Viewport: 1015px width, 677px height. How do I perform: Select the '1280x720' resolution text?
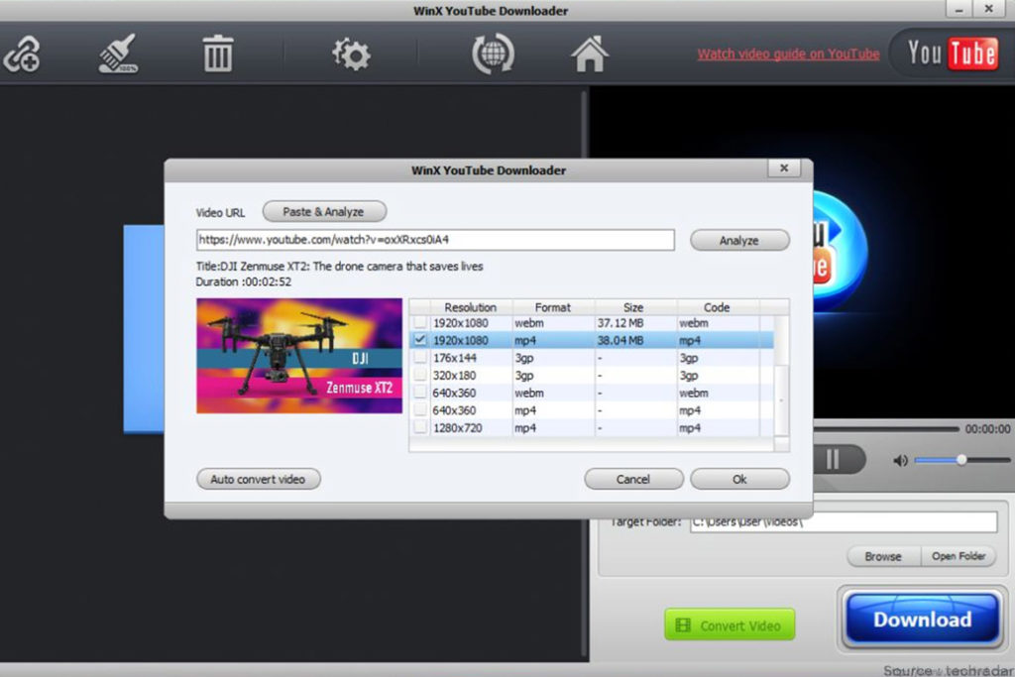pyautogui.click(x=458, y=428)
